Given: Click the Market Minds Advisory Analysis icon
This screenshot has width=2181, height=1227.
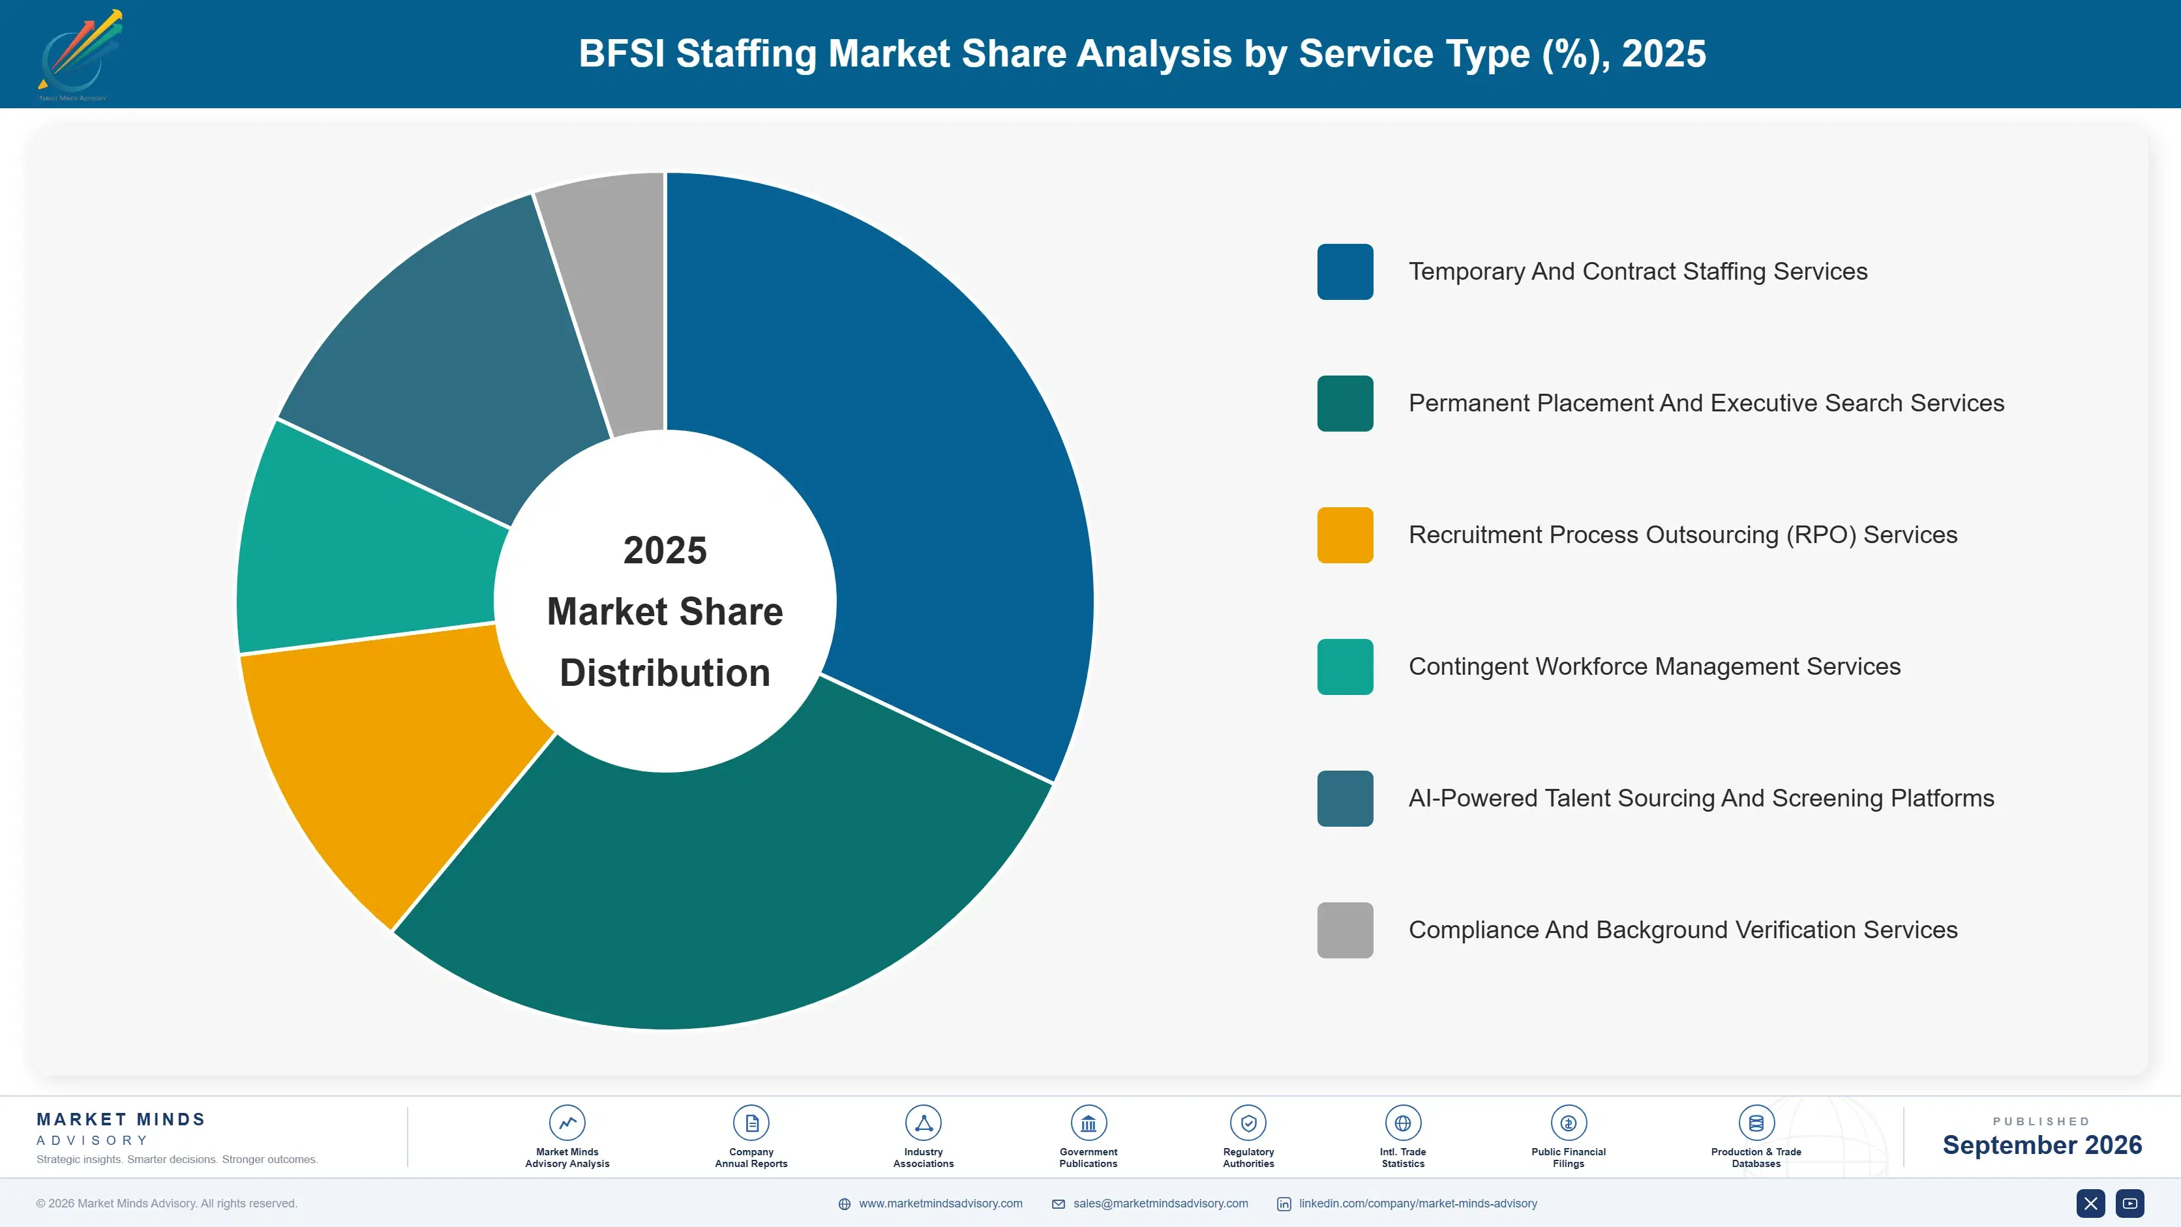Looking at the screenshot, I should click(567, 1123).
